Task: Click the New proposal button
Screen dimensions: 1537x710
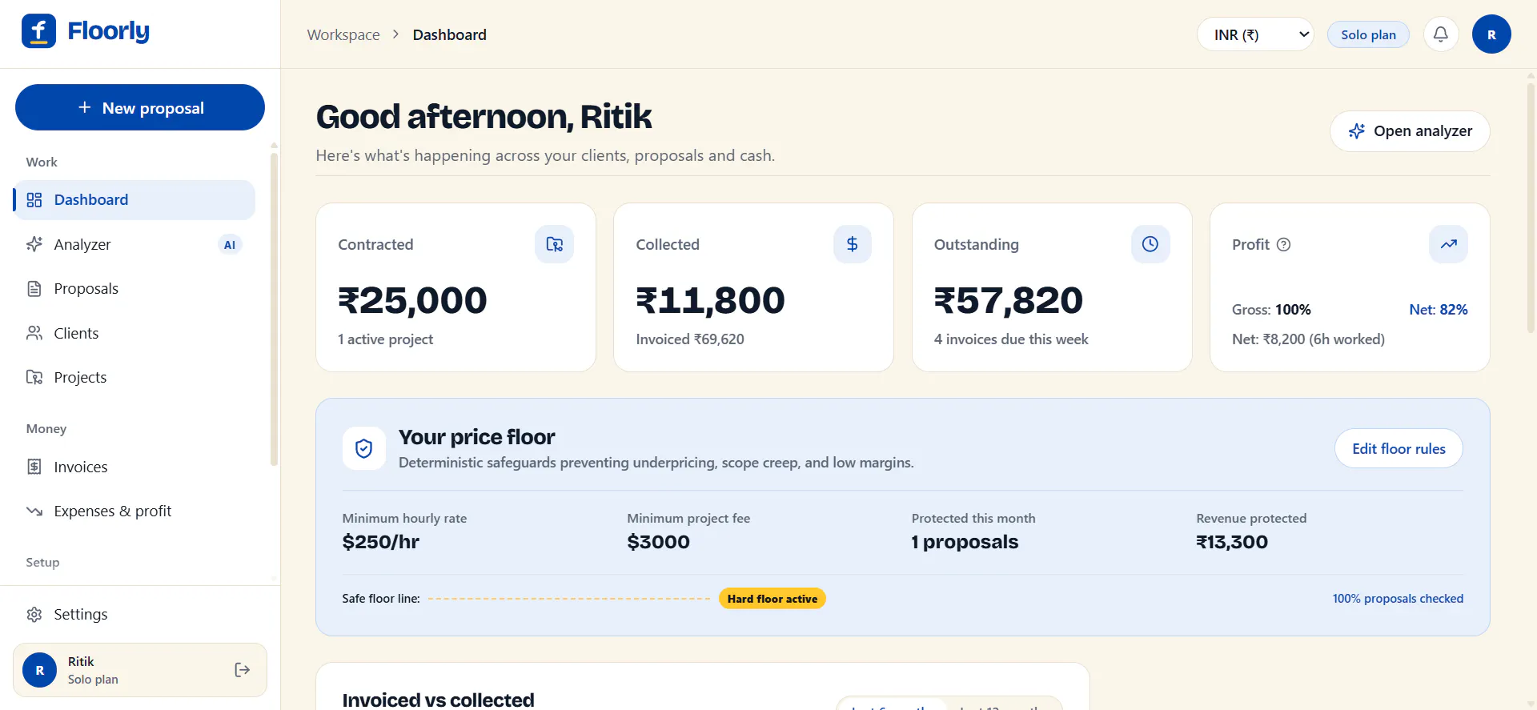Action: pyautogui.click(x=140, y=107)
